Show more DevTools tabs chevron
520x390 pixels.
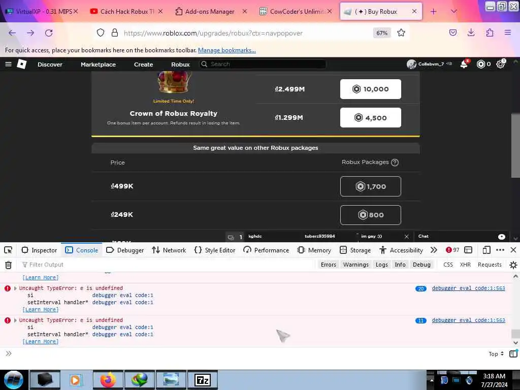434,250
